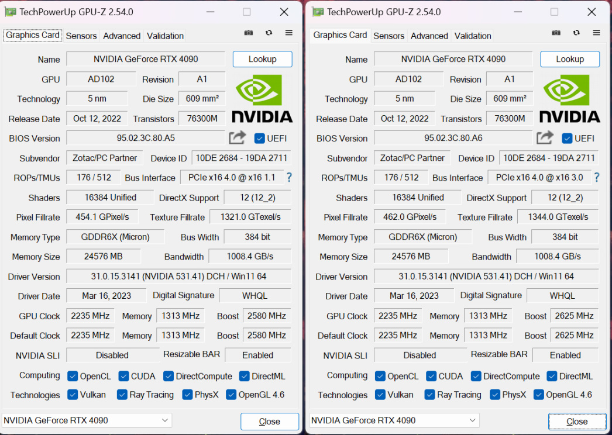Click Lookup button in left window
This screenshot has height=435, width=612.
[x=262, y=59]
